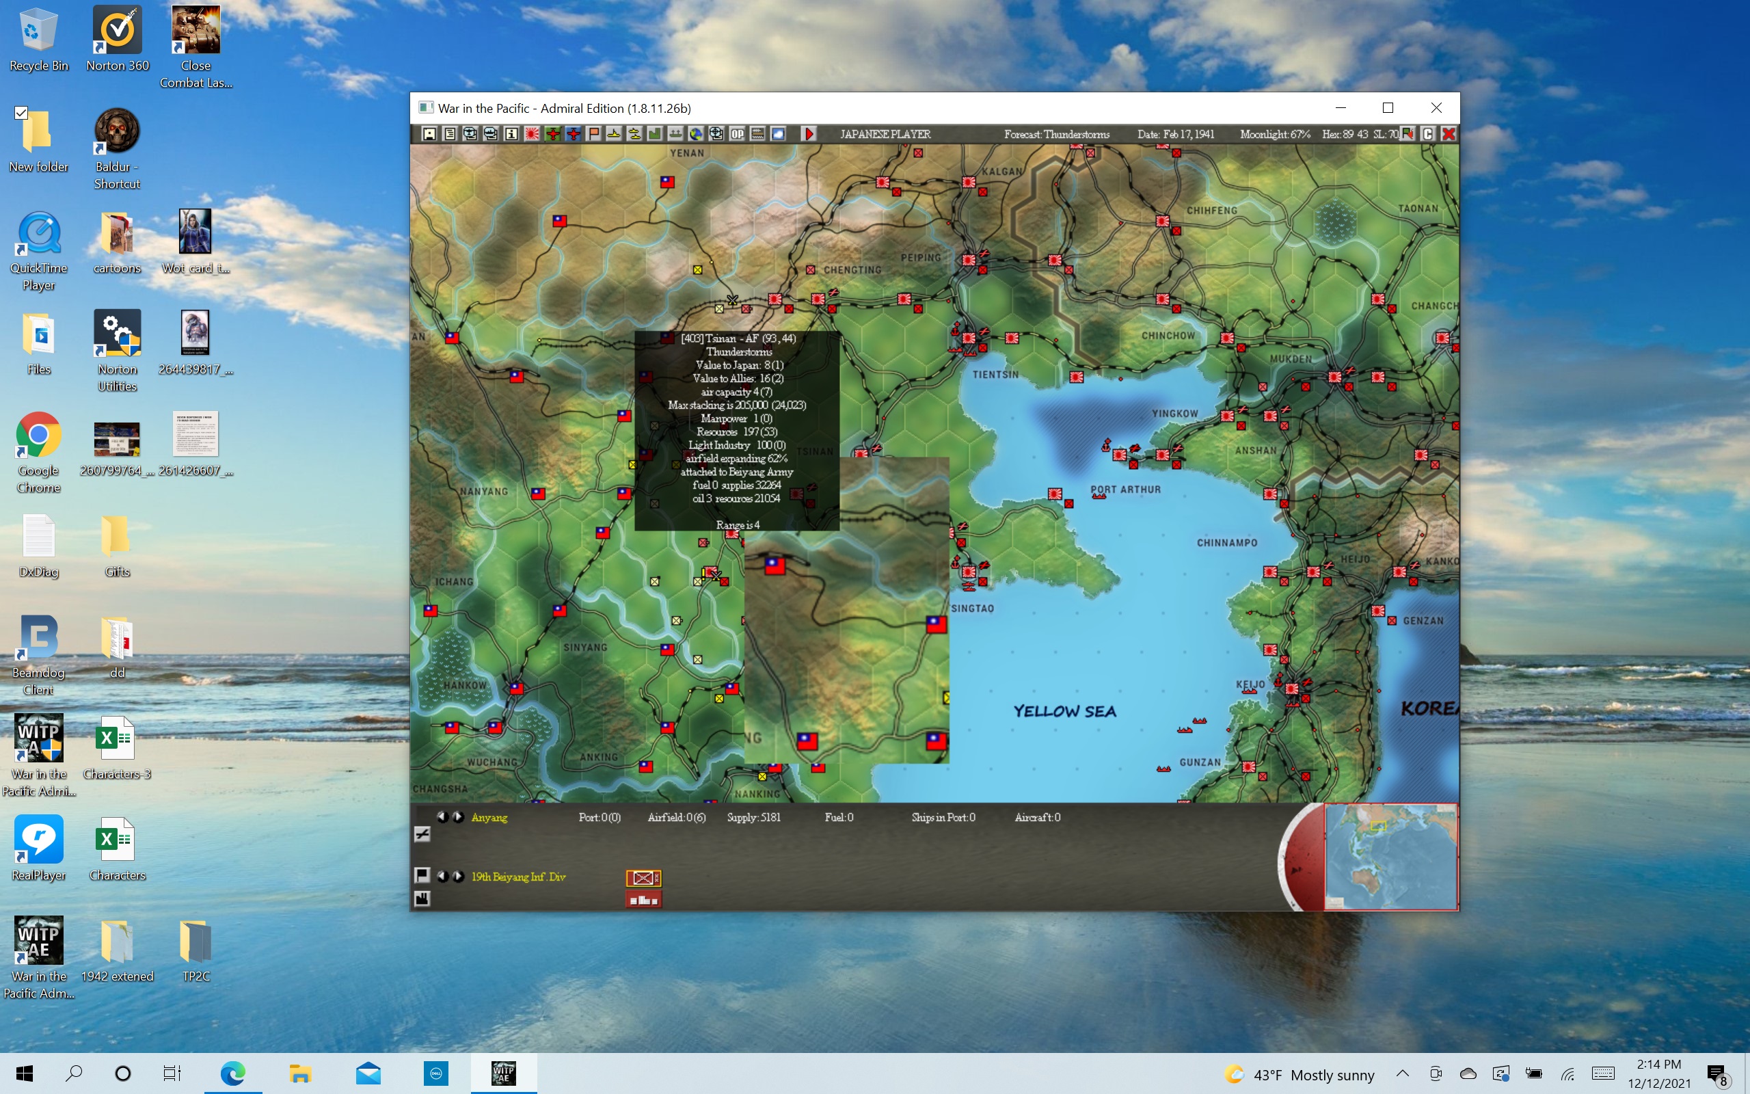The image size is (1750, 1094).
Task: Go to previous unit arrow beside 19th Beiyang
Action: click(x=442, y=876)
